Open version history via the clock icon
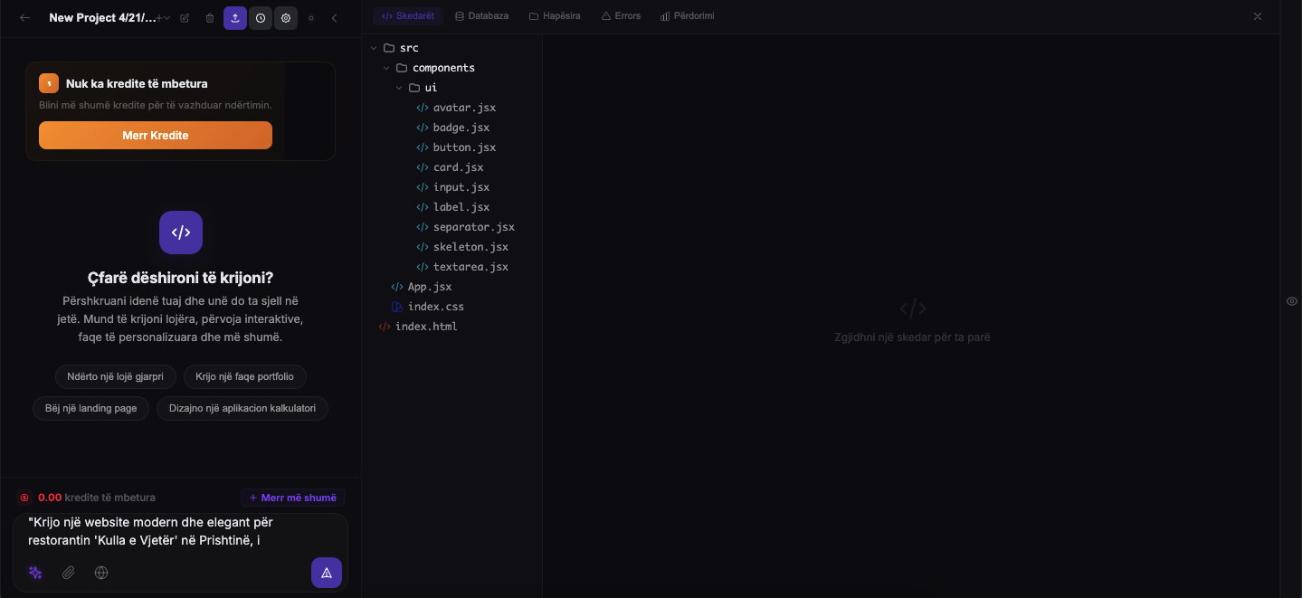Image resolution: width=1302 pixels, height=598 pixels. coord(261,17)
